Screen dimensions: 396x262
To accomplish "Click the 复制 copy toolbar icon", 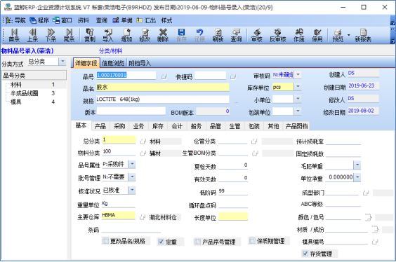I will 90,35.
